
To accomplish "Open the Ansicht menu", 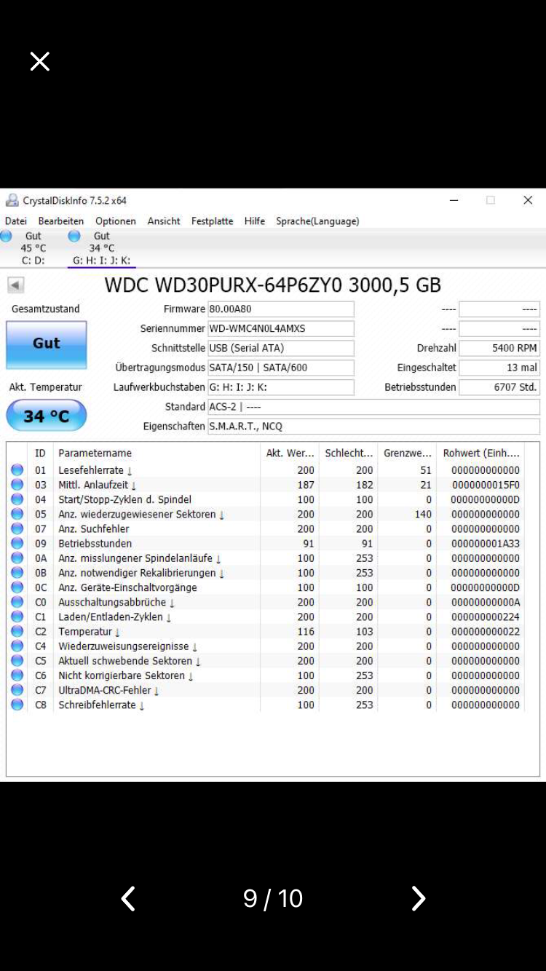I will (164, 221).
